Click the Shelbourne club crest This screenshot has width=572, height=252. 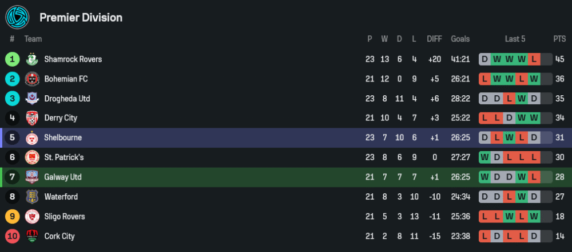pyautogui.click(x=31, y=138)
